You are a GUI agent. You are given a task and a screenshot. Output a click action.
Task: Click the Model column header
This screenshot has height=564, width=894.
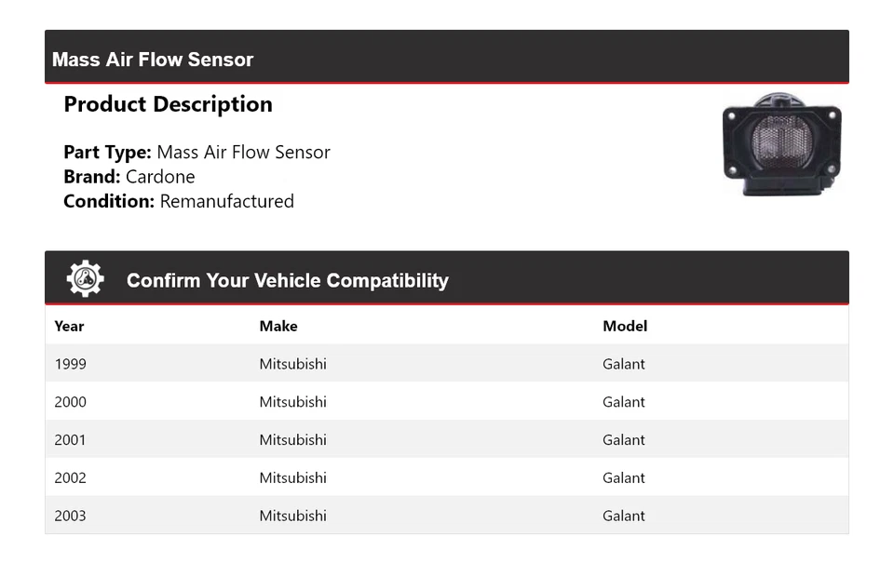click(625, 326)
